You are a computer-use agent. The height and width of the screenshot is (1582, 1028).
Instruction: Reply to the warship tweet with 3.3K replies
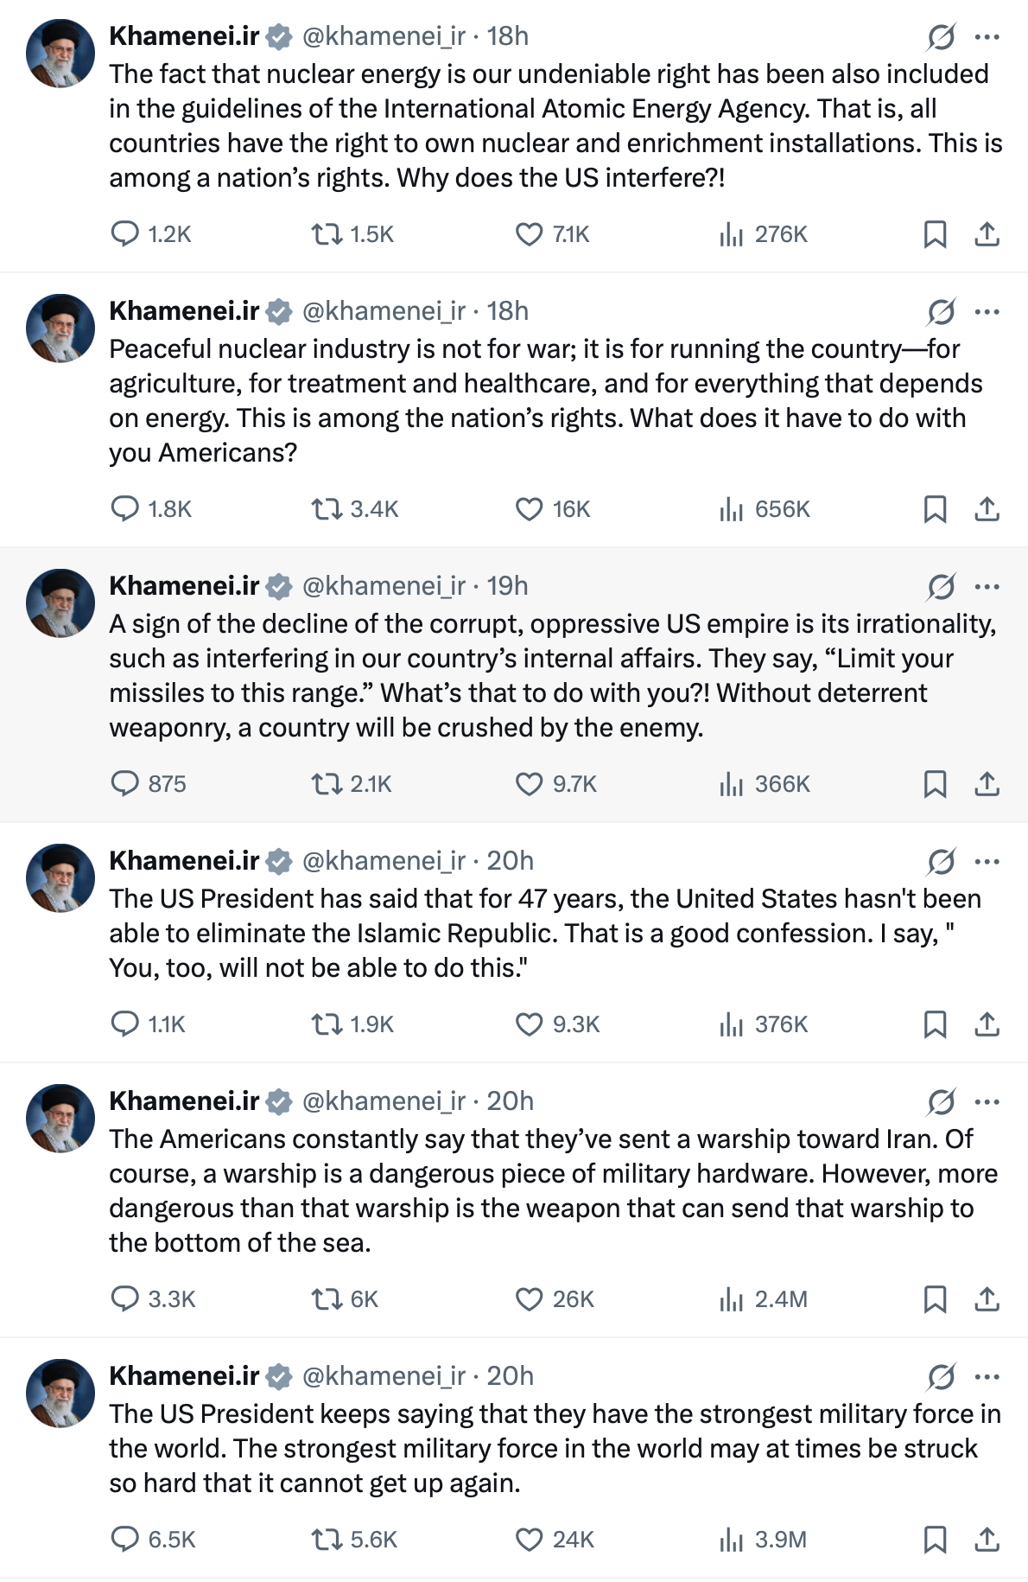[125, 1298]
